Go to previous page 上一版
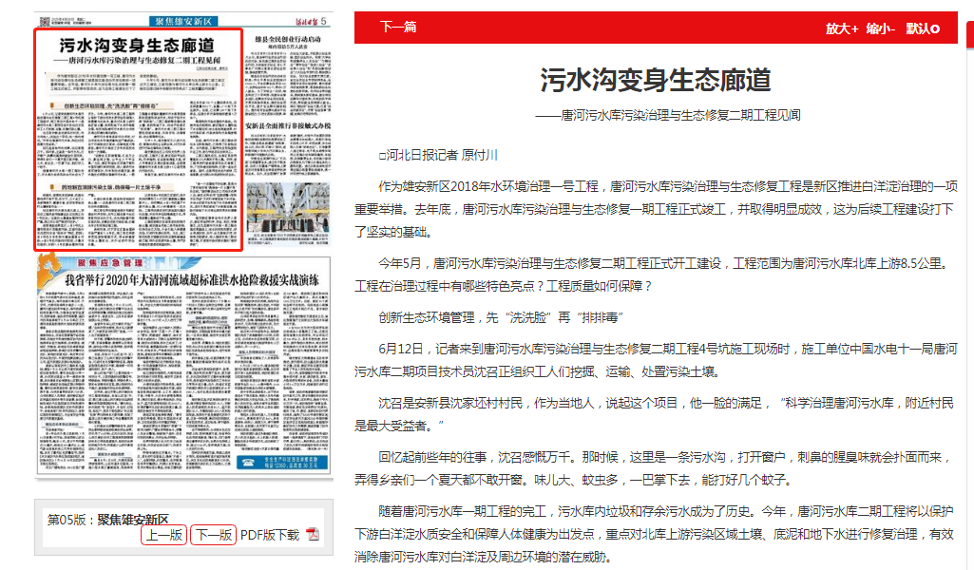This screenshot has width=974, height=570. click(x=163, y=535)
